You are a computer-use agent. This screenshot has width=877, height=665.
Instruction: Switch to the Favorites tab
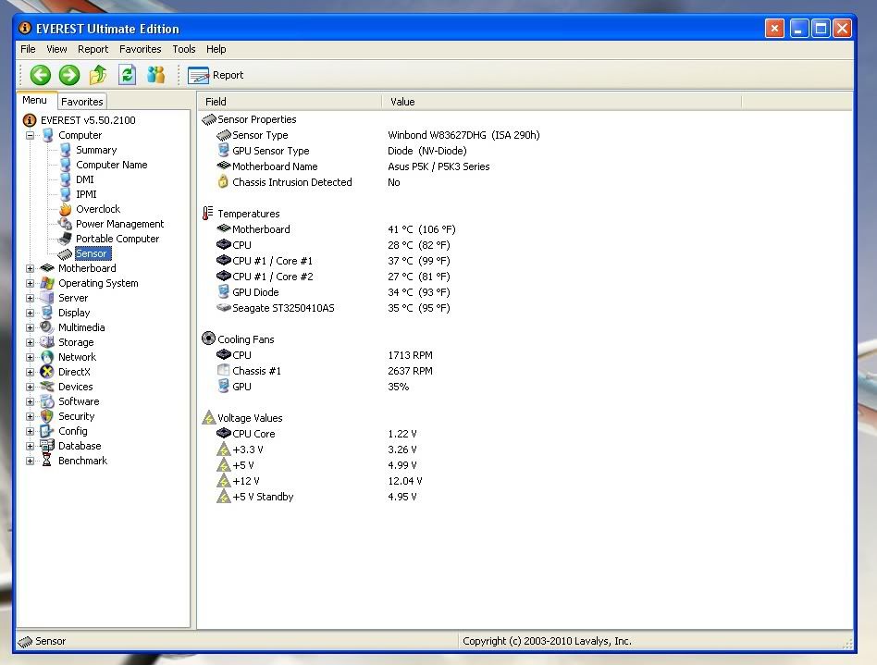[82, 102]
